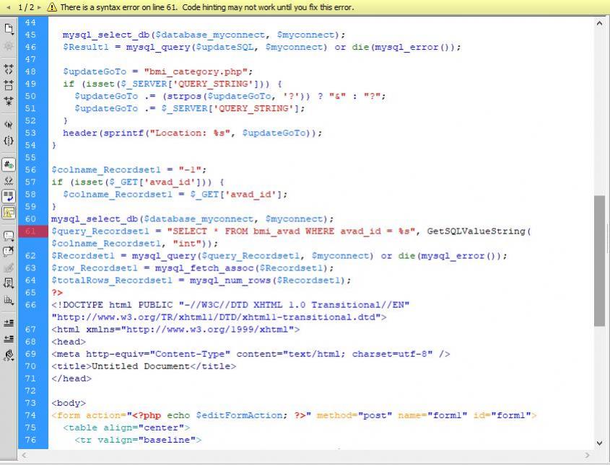The height and width of the screenshot is (465, 610).
Task: Click the syntax error warning triangle icon
Action: 52,7
